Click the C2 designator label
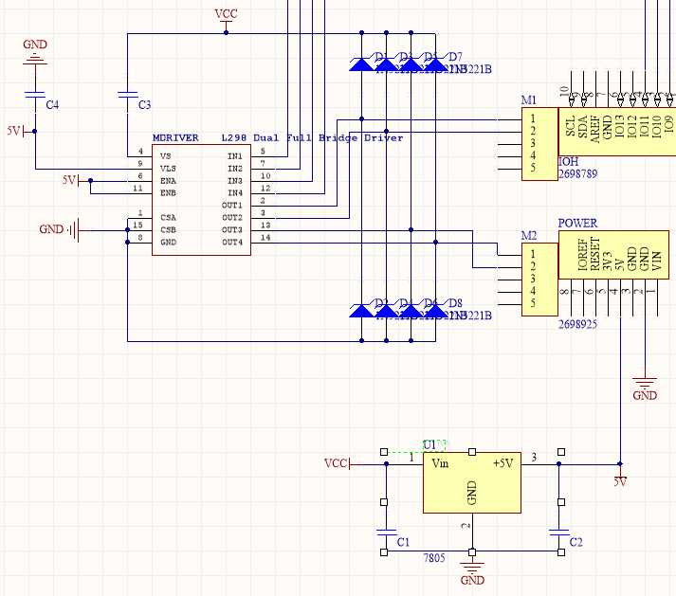The width and height of the screenshot is (676, 596). tap(576, 542)
